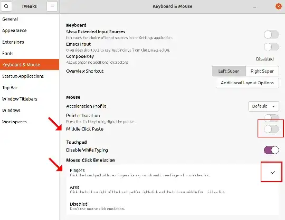Viewport: 285px width, 220px height.
Task: Click the Middle Click Paste label
Action: [84, 129]
